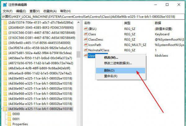Screen dimensions: 186x126
Task: Click folder icon of {4d36e965-e325-11ce-bfc1-08002be10318}
Action: (x=5, y=78)
